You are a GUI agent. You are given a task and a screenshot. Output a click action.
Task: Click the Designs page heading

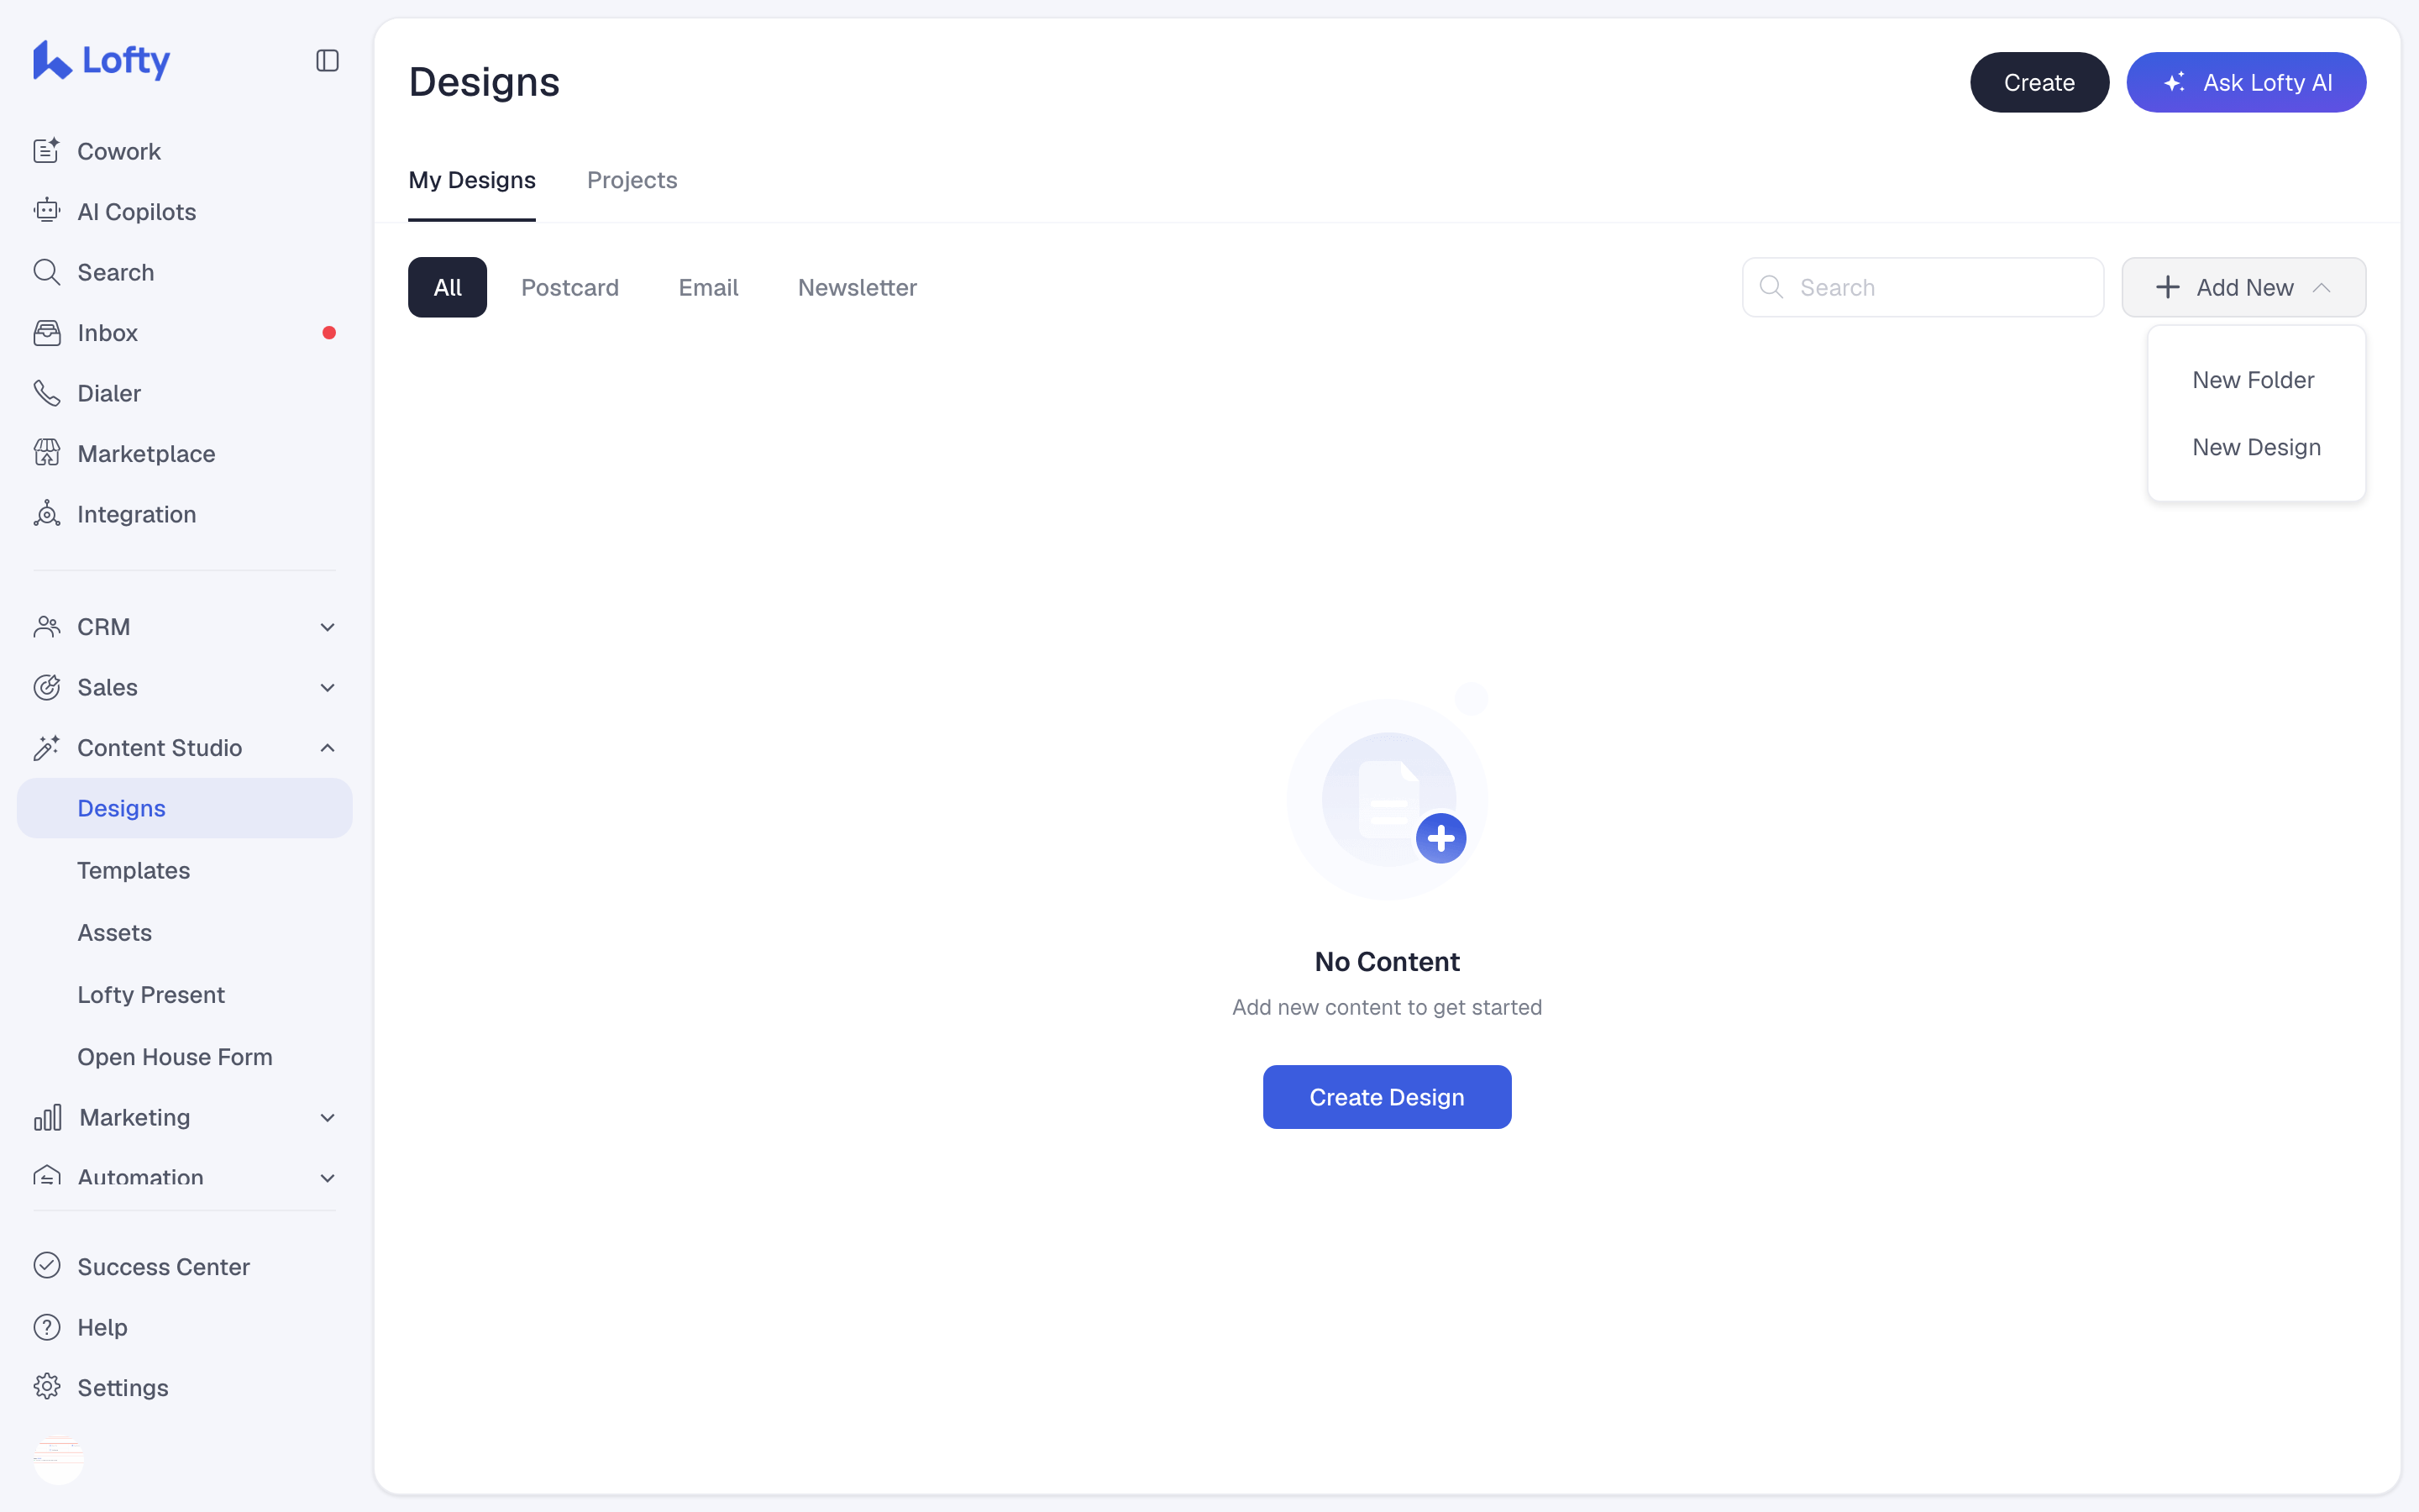pos(484,82)
